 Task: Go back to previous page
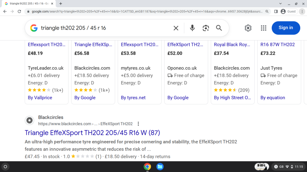point(5,12)
